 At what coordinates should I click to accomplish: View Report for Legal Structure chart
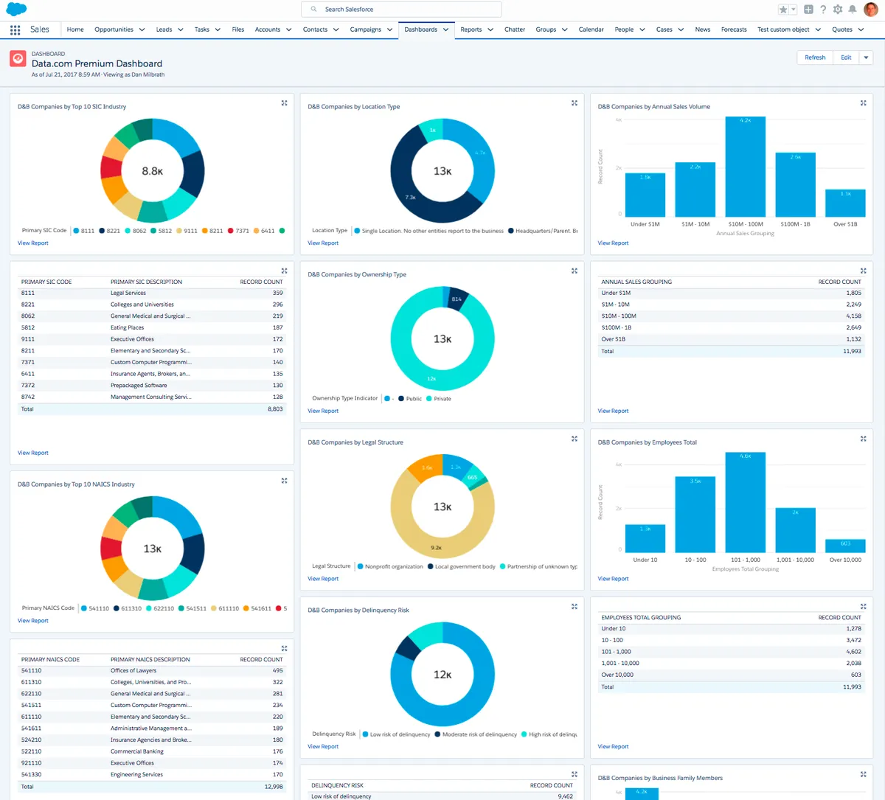323,579
